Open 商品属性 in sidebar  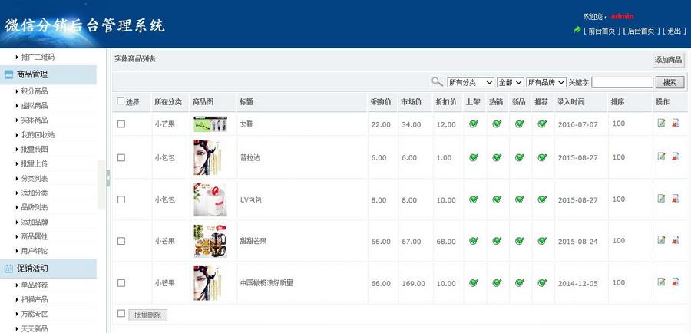click(x=35, y=236)
